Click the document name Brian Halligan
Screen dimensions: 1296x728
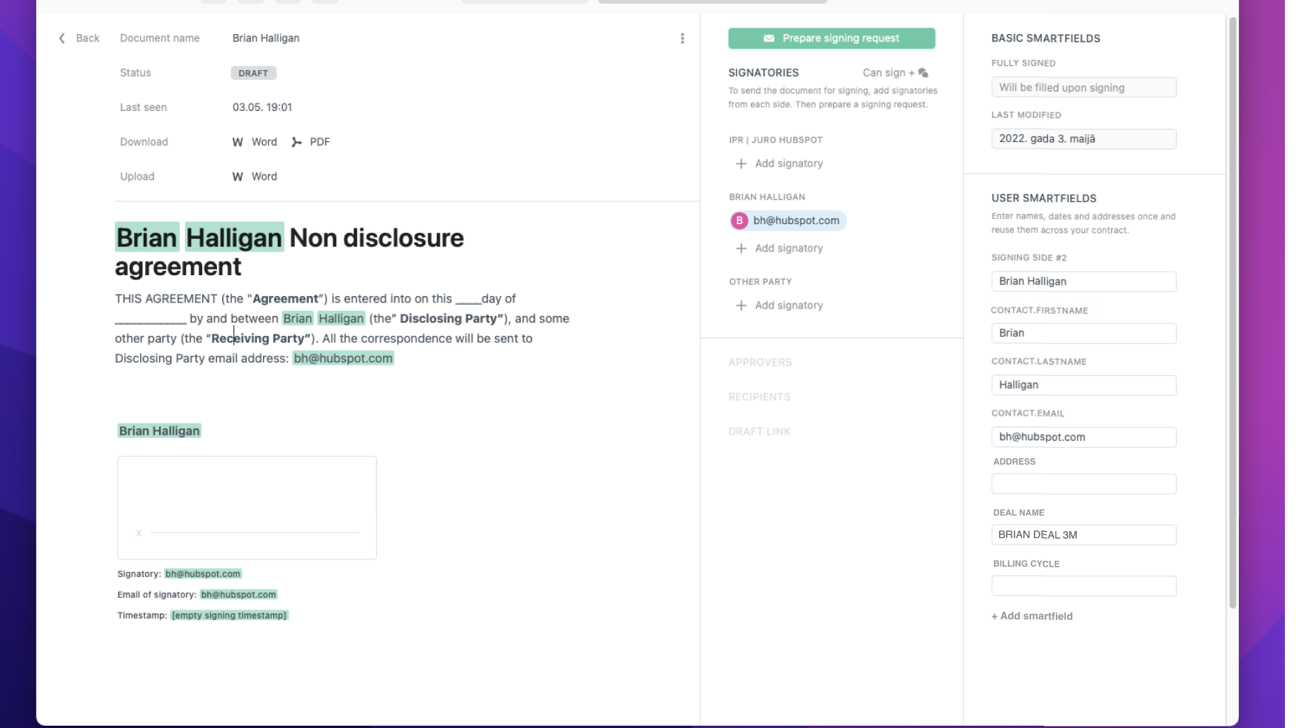point(266,38)
